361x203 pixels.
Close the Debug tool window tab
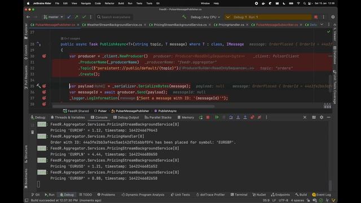point(305,117)
